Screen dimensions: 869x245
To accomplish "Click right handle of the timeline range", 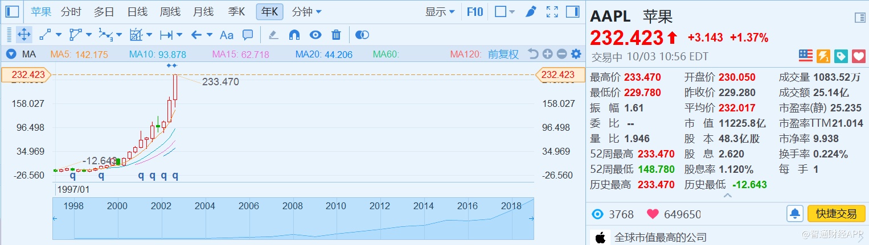I will click(x=531, y=218).
